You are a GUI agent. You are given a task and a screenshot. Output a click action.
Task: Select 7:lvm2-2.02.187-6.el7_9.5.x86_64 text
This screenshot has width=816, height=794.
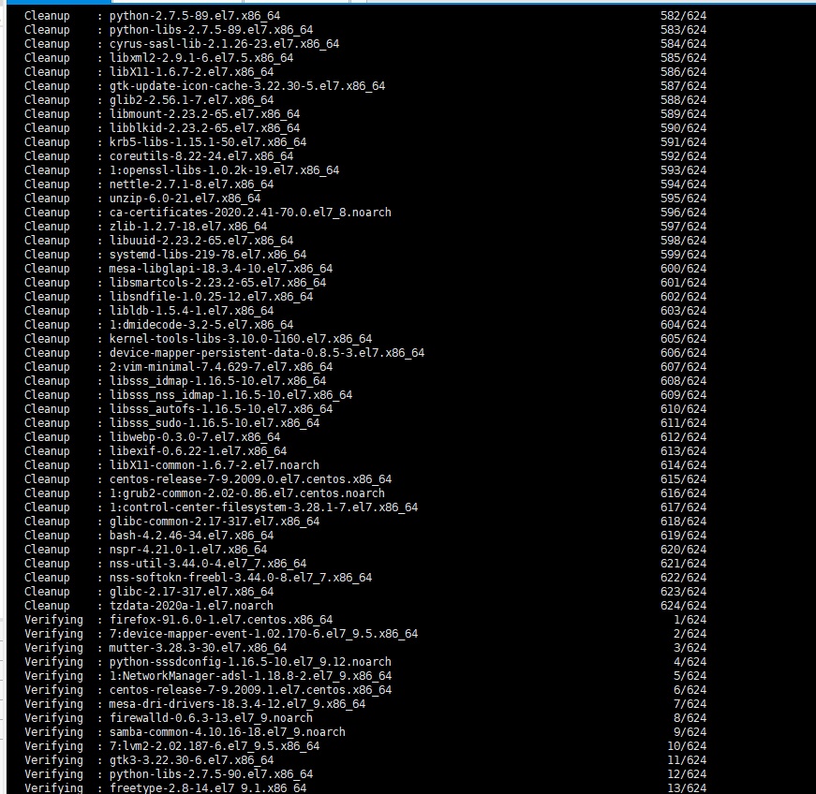pyautogui.click(x=215, y=746)
